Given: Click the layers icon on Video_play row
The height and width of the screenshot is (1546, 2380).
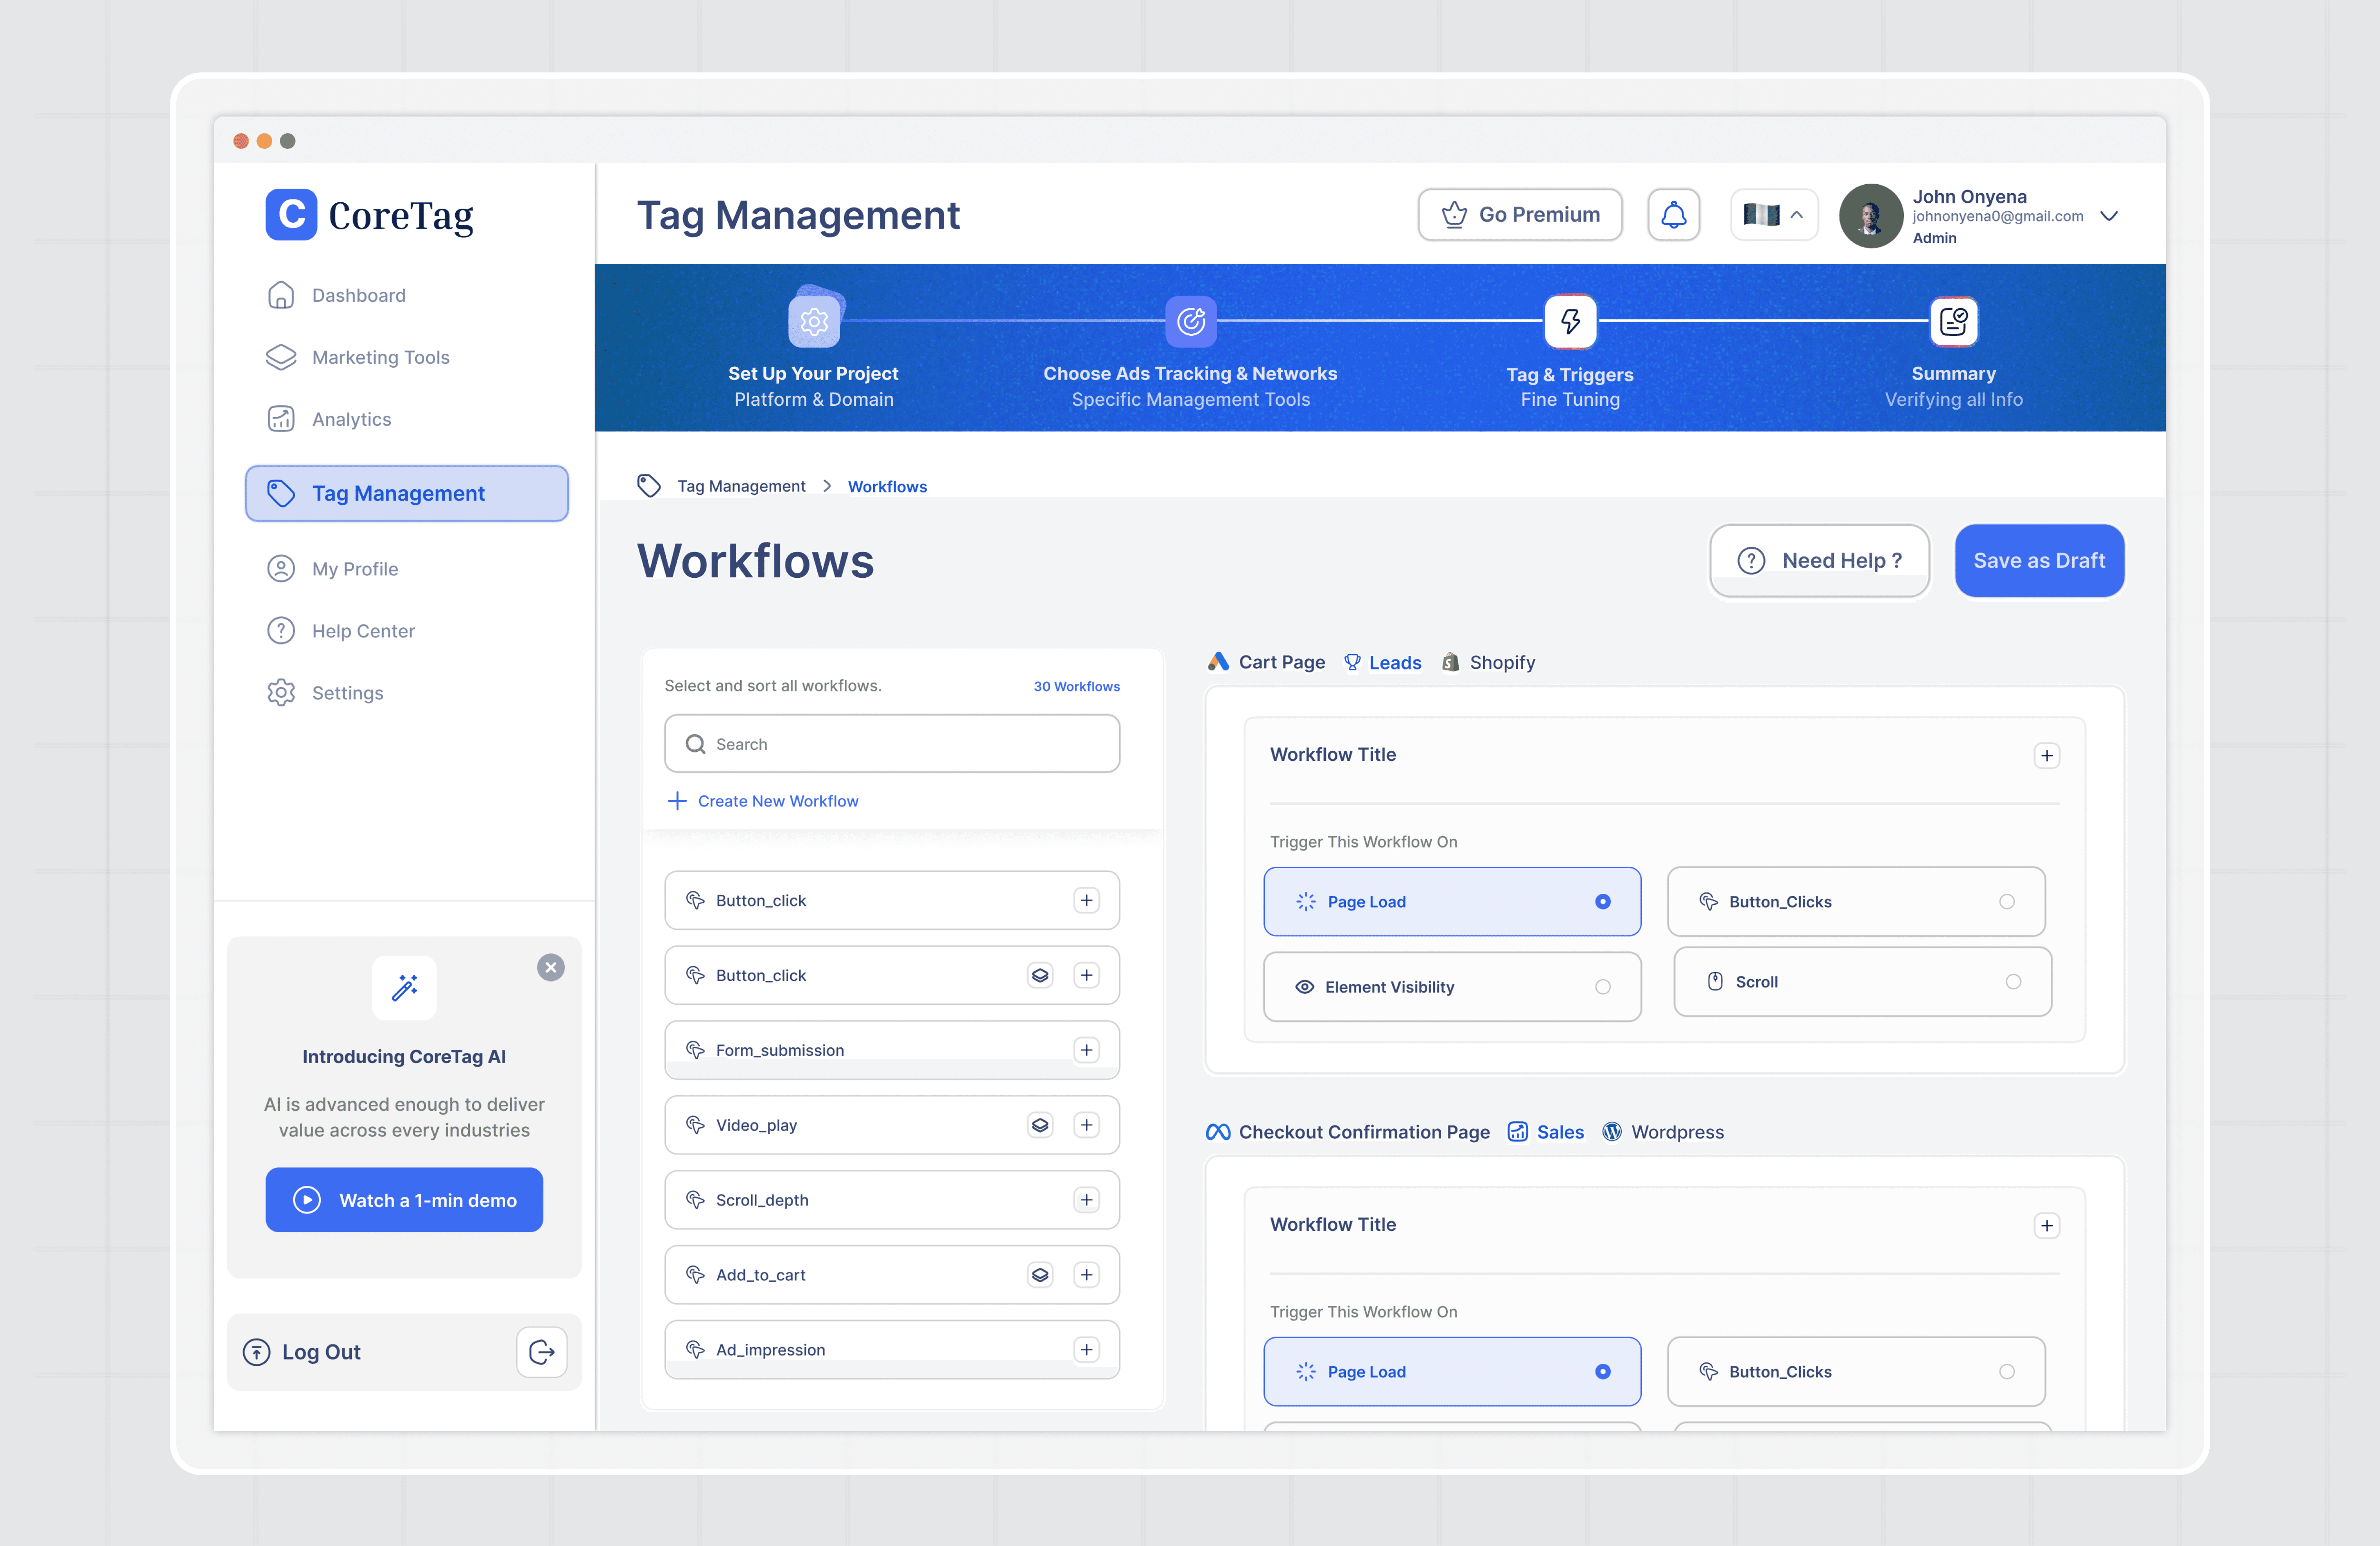Looking at the screenshot, I should (1040, 1125).
